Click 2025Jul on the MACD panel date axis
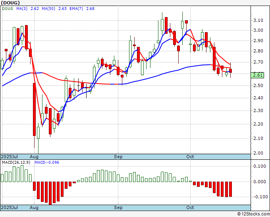The height and width of the screenshot is (217, 270). [x=10, y=207]
